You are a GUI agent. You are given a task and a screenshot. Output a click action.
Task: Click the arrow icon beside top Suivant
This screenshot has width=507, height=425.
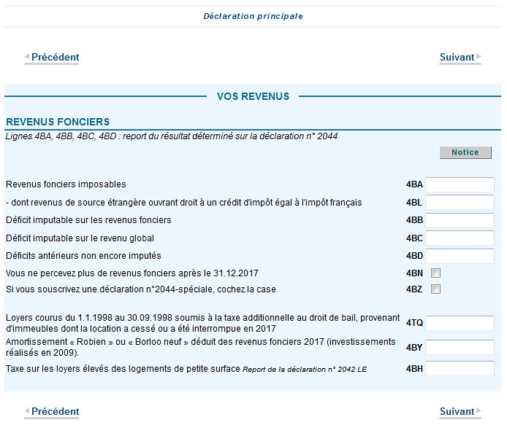pos(479,57)
